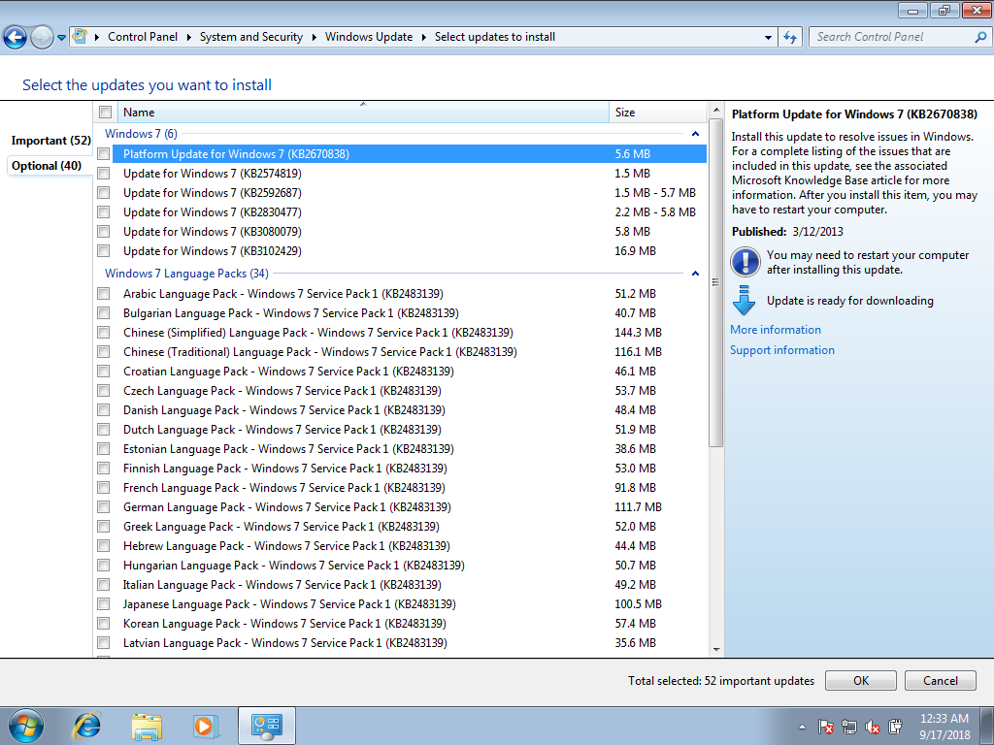Open Action Center flag tray icon
The width and height of the screenshot is (994, 745).
pos(825,727)
